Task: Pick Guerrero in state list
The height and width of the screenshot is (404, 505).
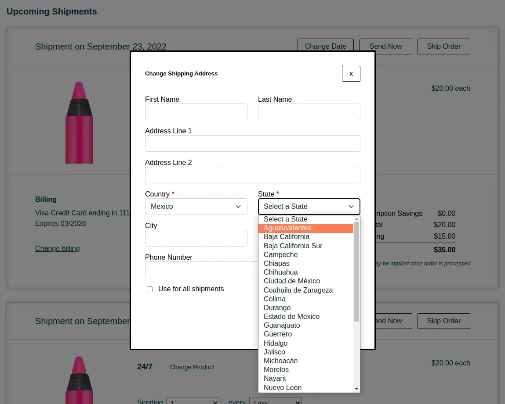Action: pyautogui.click(x=305, y=334)
